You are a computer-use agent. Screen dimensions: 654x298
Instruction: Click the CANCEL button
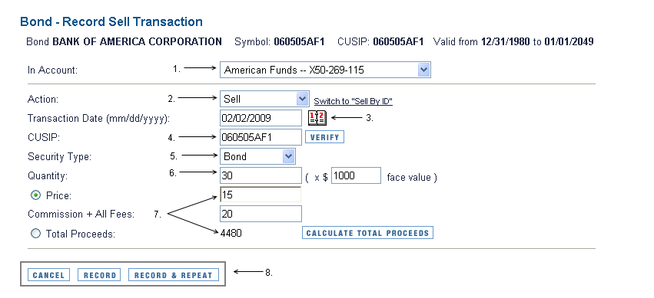[x=48, y=275]
